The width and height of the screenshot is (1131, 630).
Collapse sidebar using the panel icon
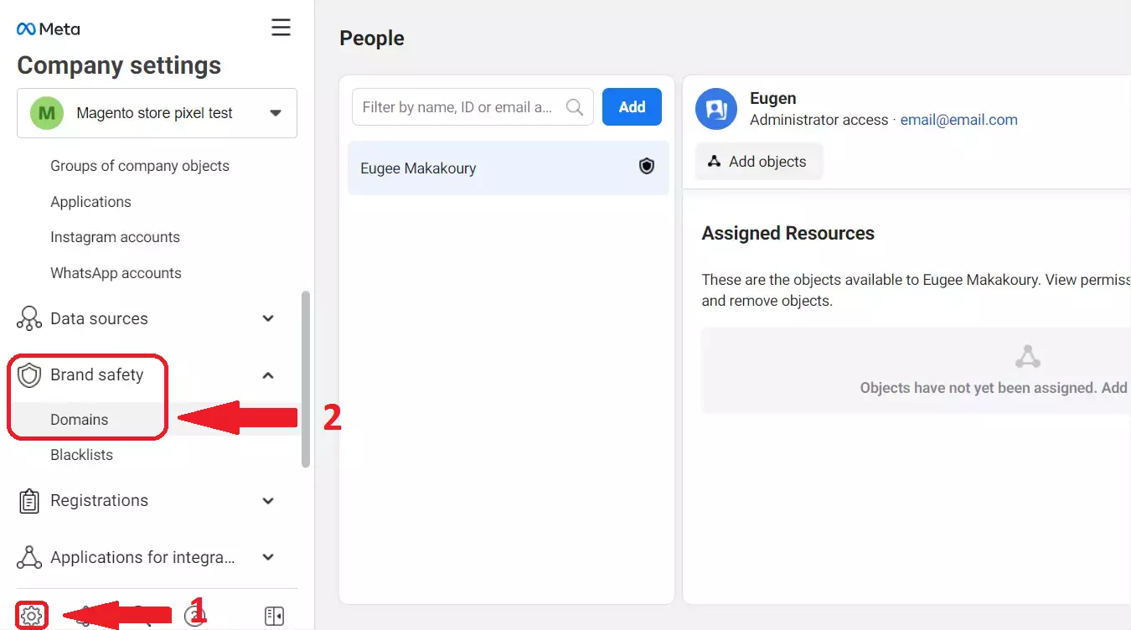coord(274,616)
